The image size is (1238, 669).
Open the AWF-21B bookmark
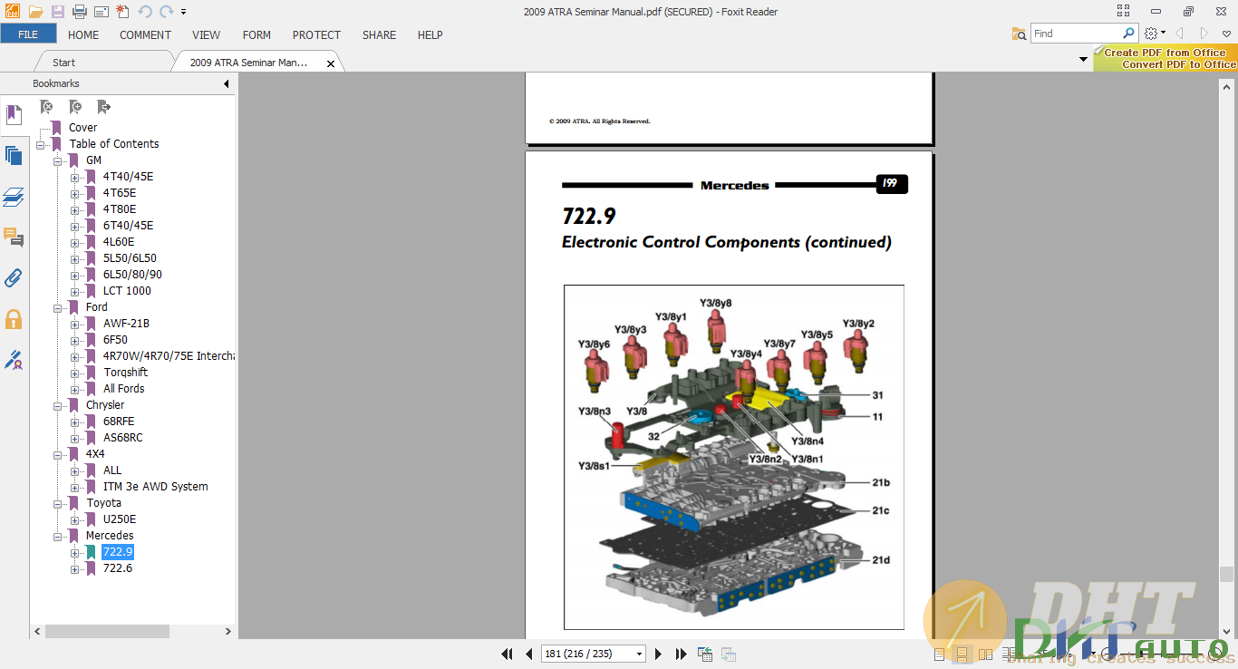click(126, 324)
